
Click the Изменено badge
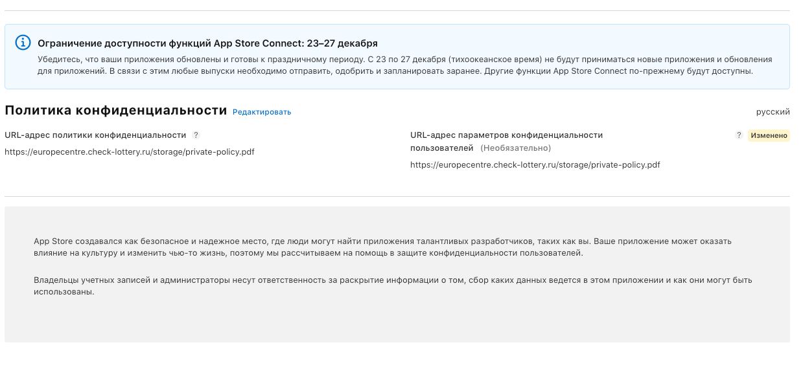coord(769,135)
